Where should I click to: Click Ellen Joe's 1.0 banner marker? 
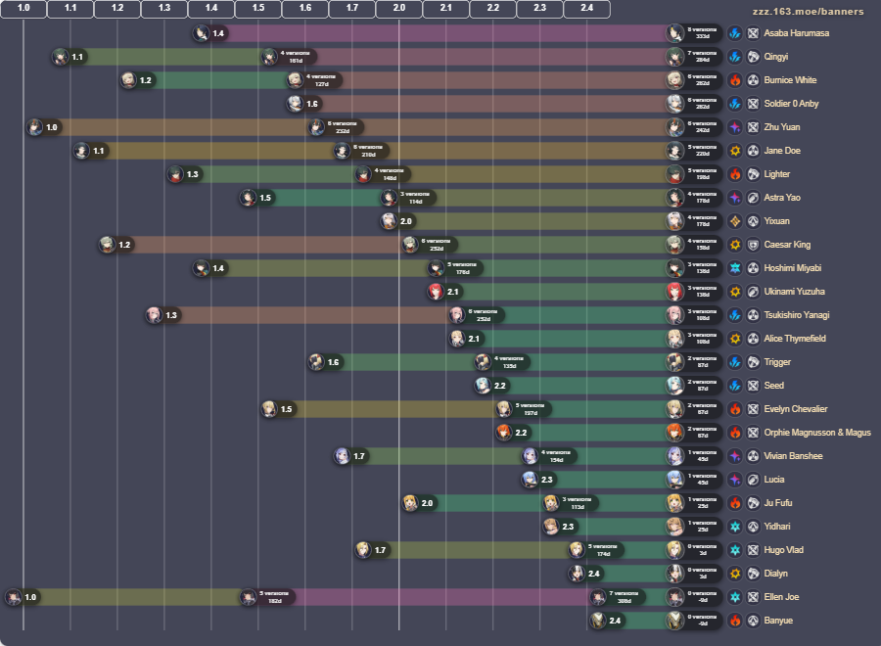click(23, 597)
